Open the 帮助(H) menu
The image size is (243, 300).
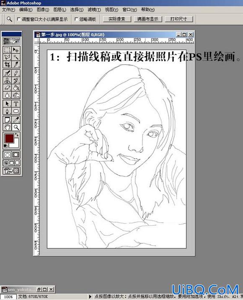click(x=148, y=10)
